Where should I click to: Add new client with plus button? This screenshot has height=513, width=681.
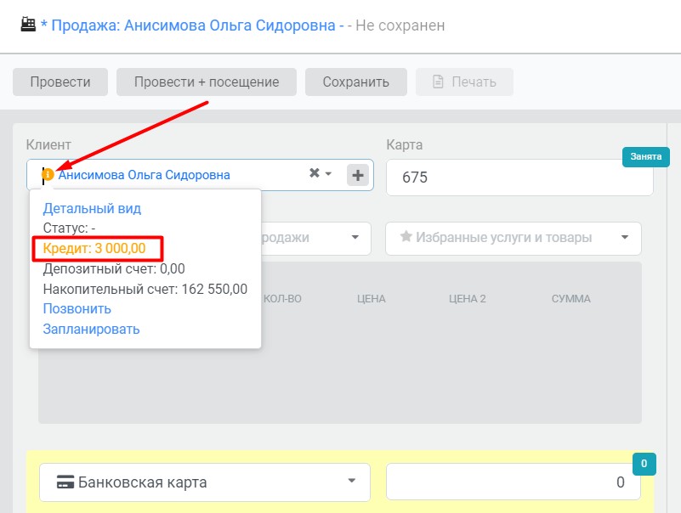point(358,175)
